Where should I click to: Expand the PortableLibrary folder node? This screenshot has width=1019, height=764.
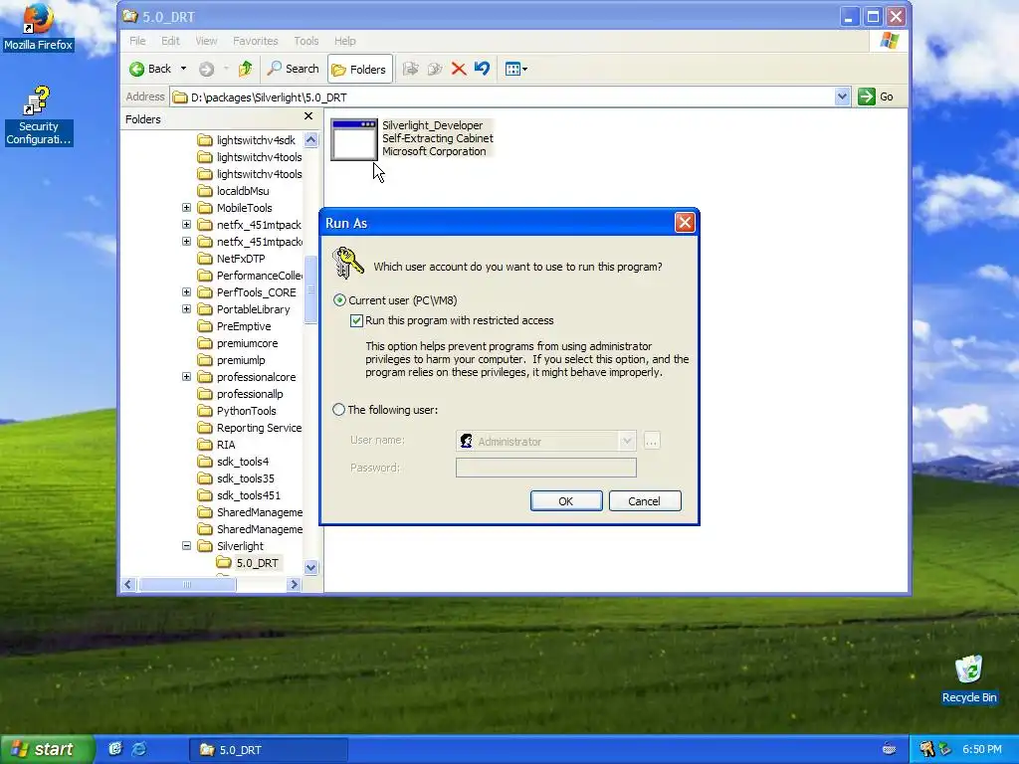point(186,309)
